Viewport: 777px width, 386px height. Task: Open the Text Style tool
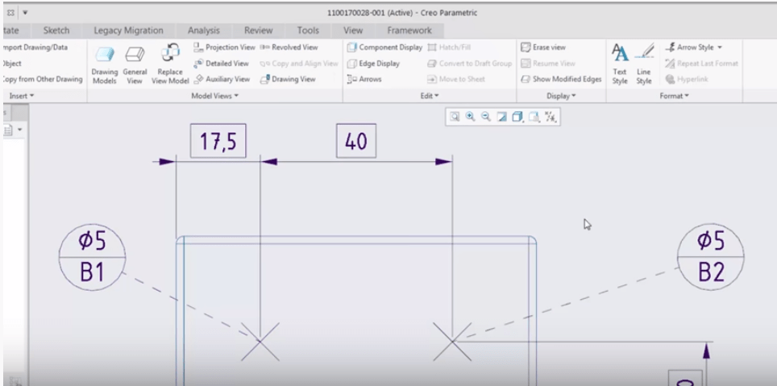click(x=620, y=61)
